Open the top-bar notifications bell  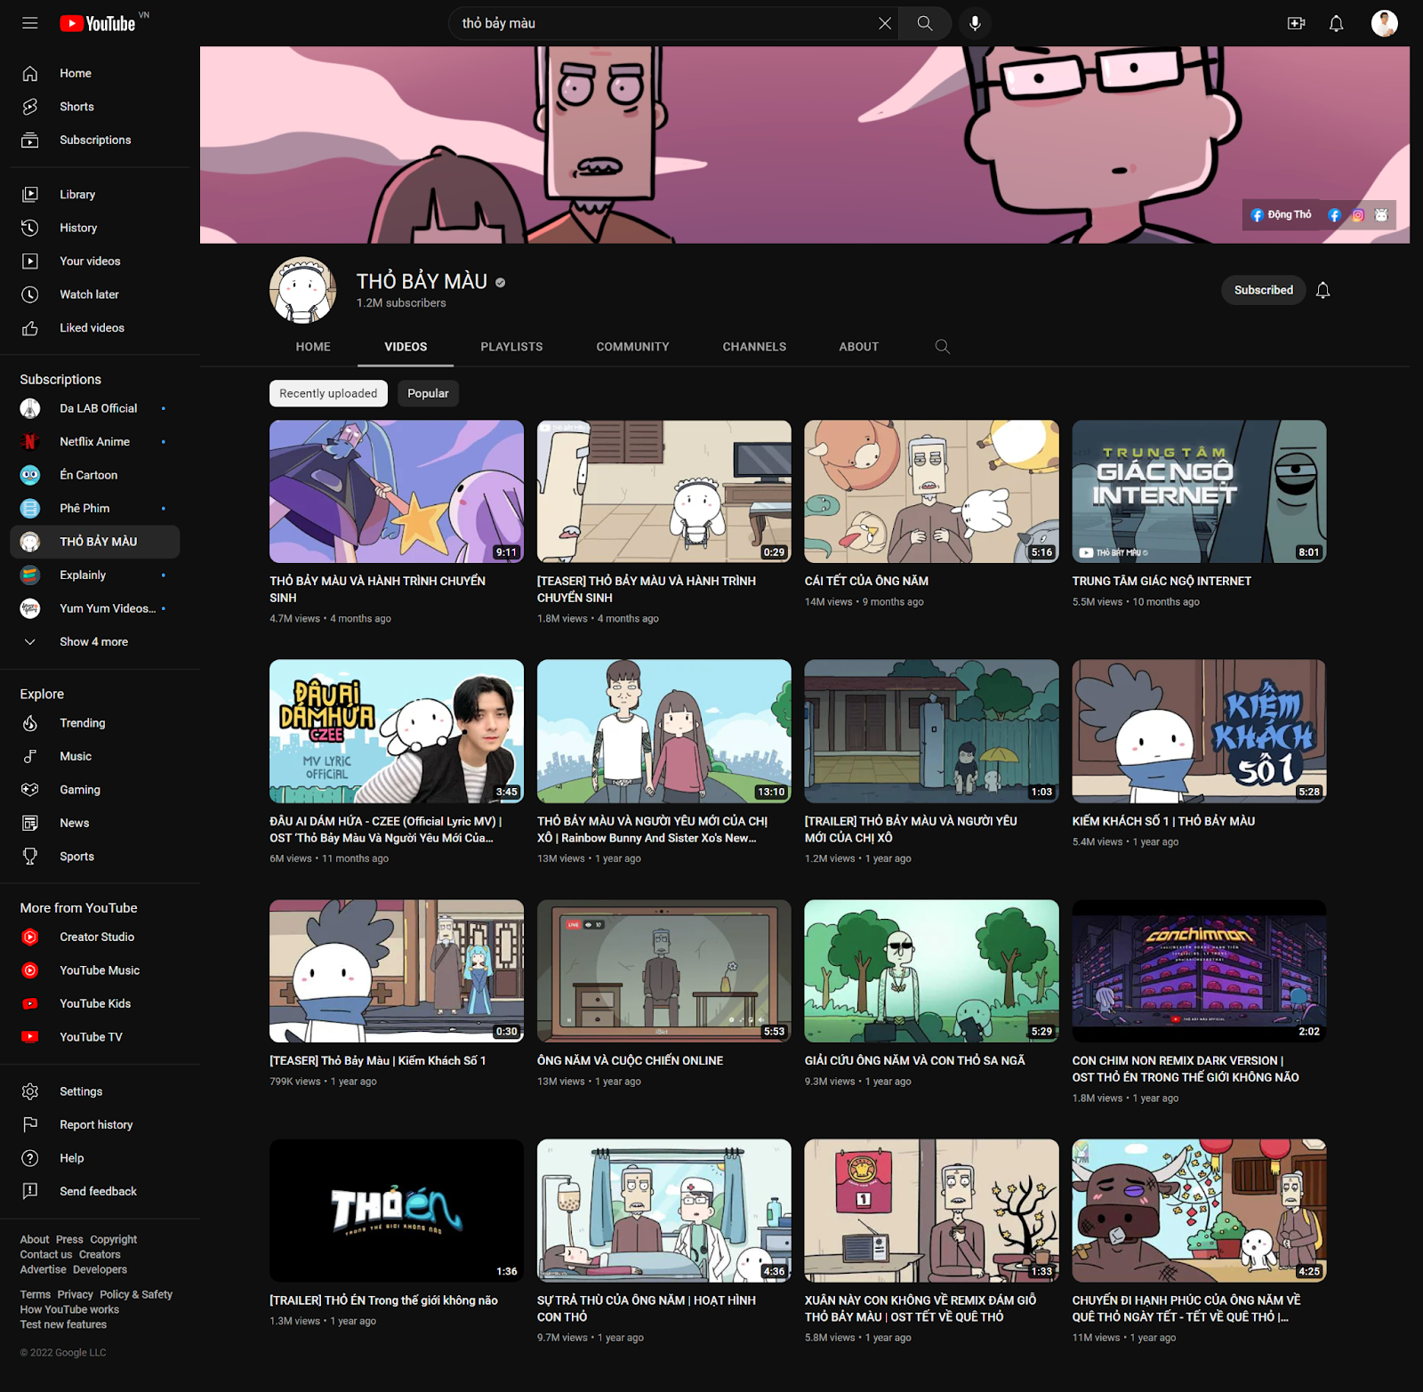(1336, 23)
